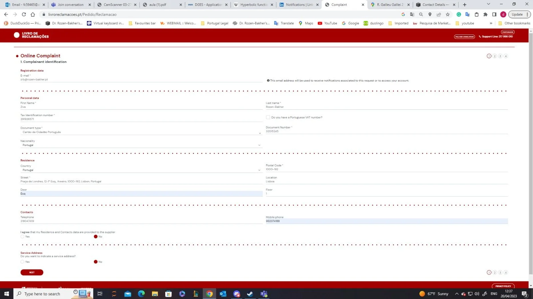Show hidden system tray icons
This screenshot has height=299, width=533.
[457, 294]
